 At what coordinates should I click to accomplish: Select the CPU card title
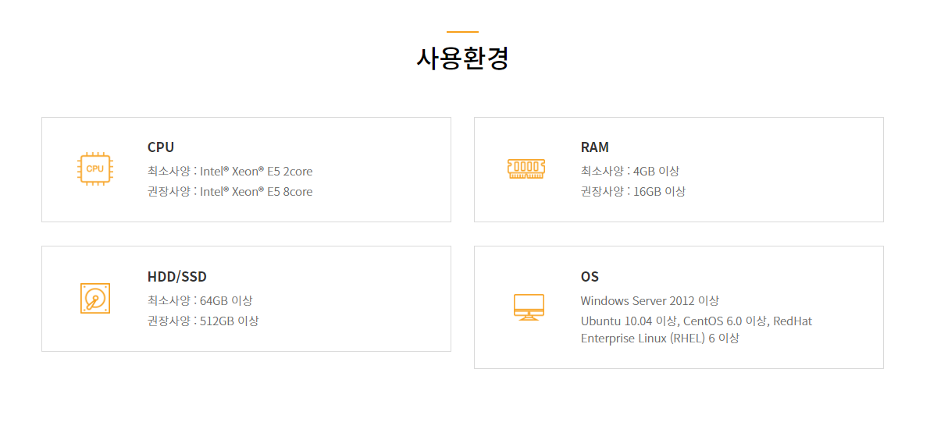161,147
